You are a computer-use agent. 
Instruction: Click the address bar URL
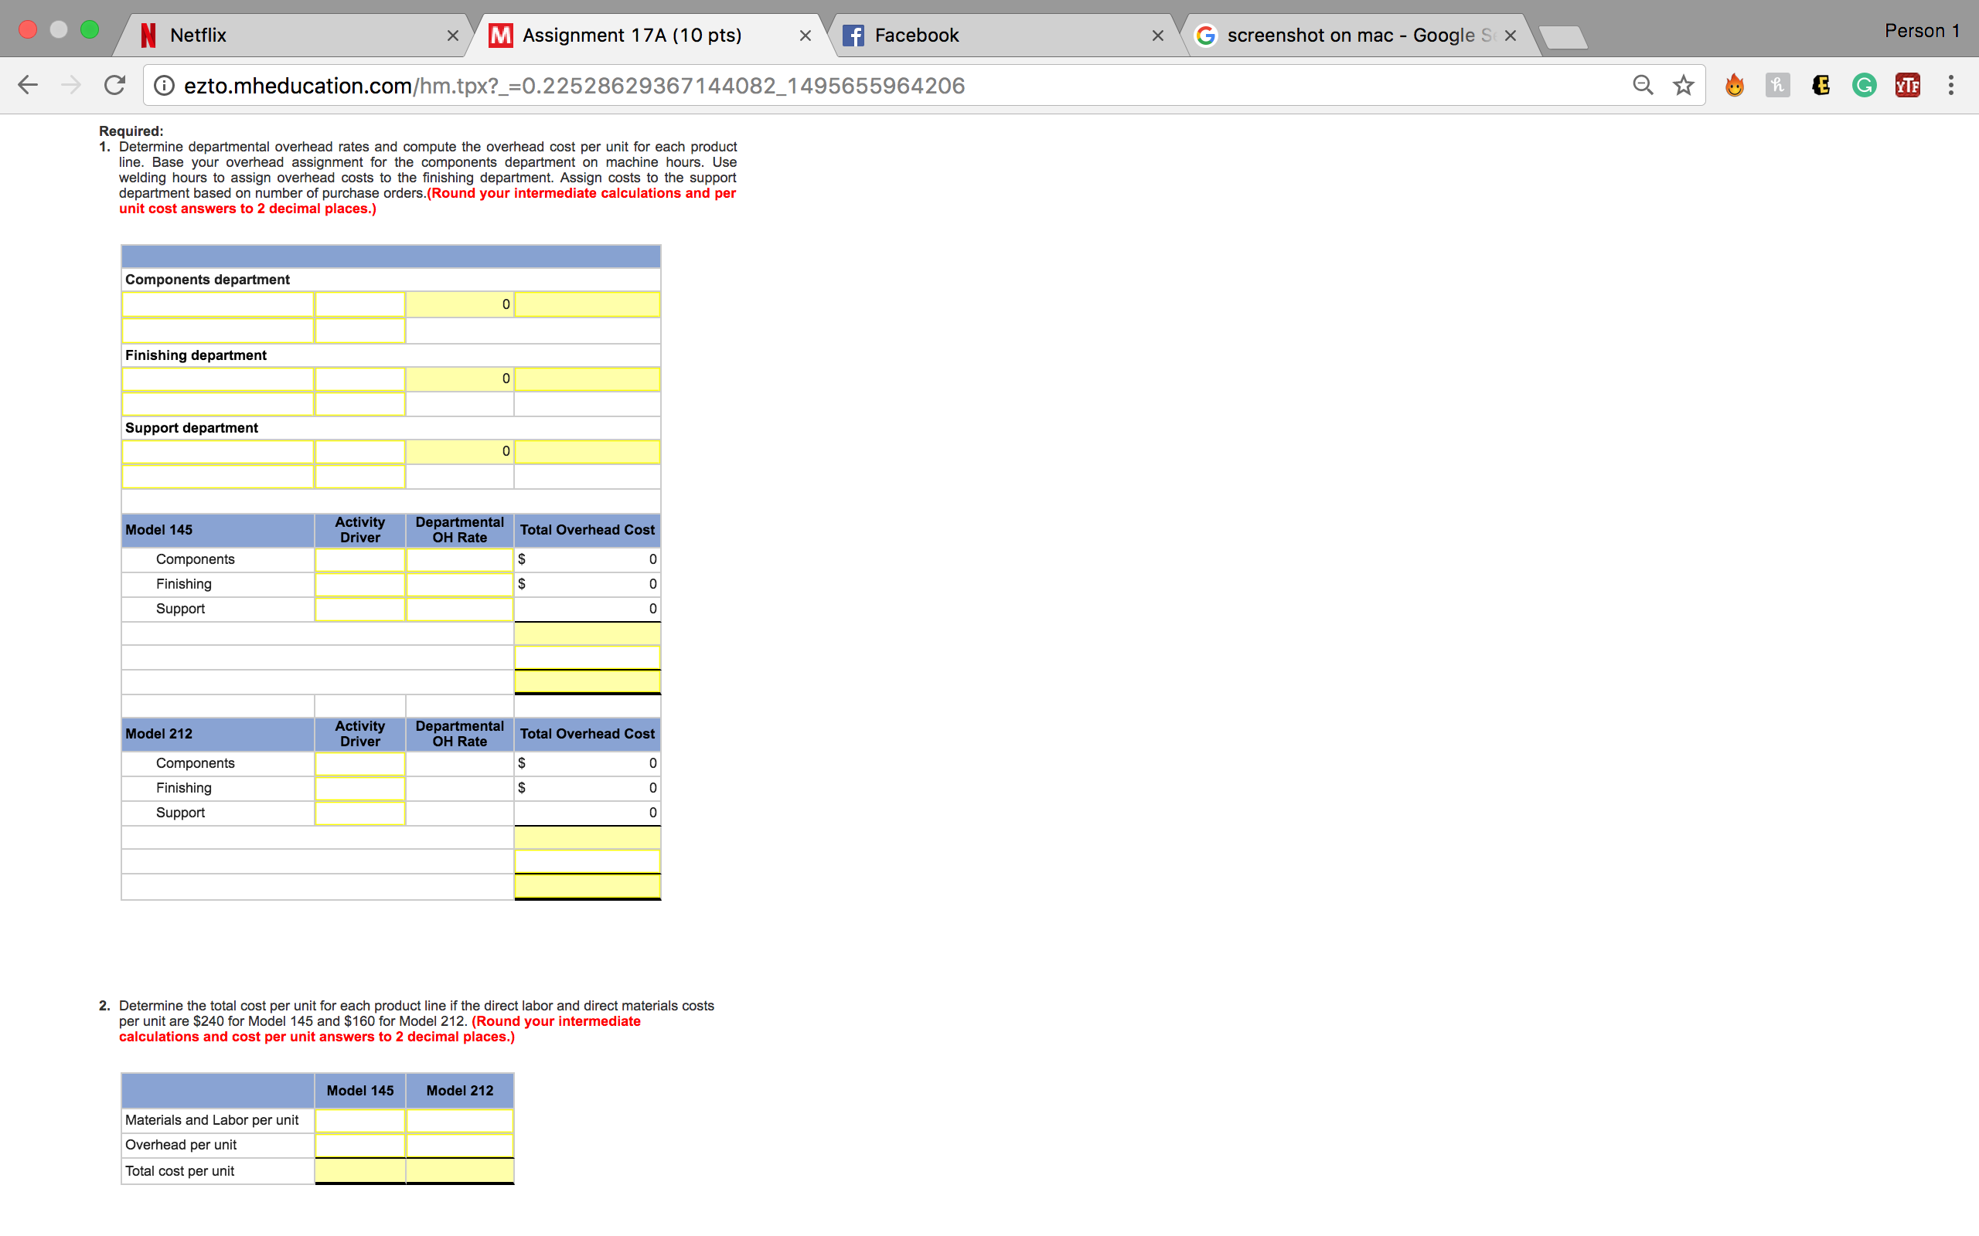[x=572, y=85]
